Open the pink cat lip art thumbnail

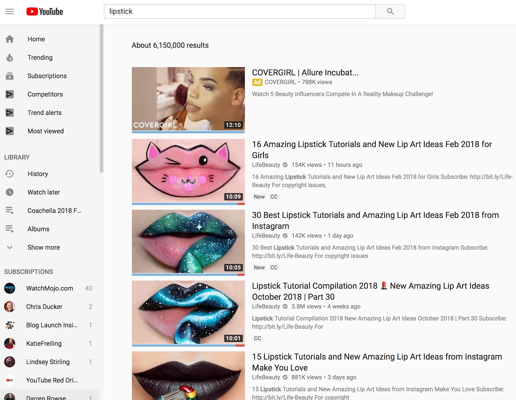(188, 171)
